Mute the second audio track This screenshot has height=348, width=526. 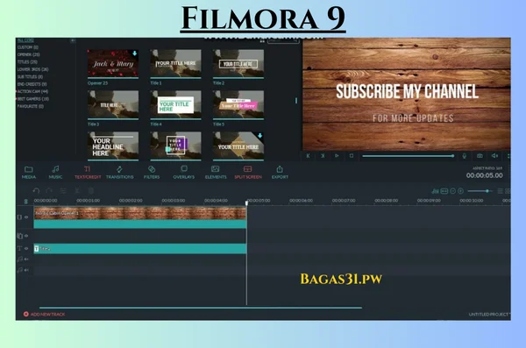click(x=26, y=270)
